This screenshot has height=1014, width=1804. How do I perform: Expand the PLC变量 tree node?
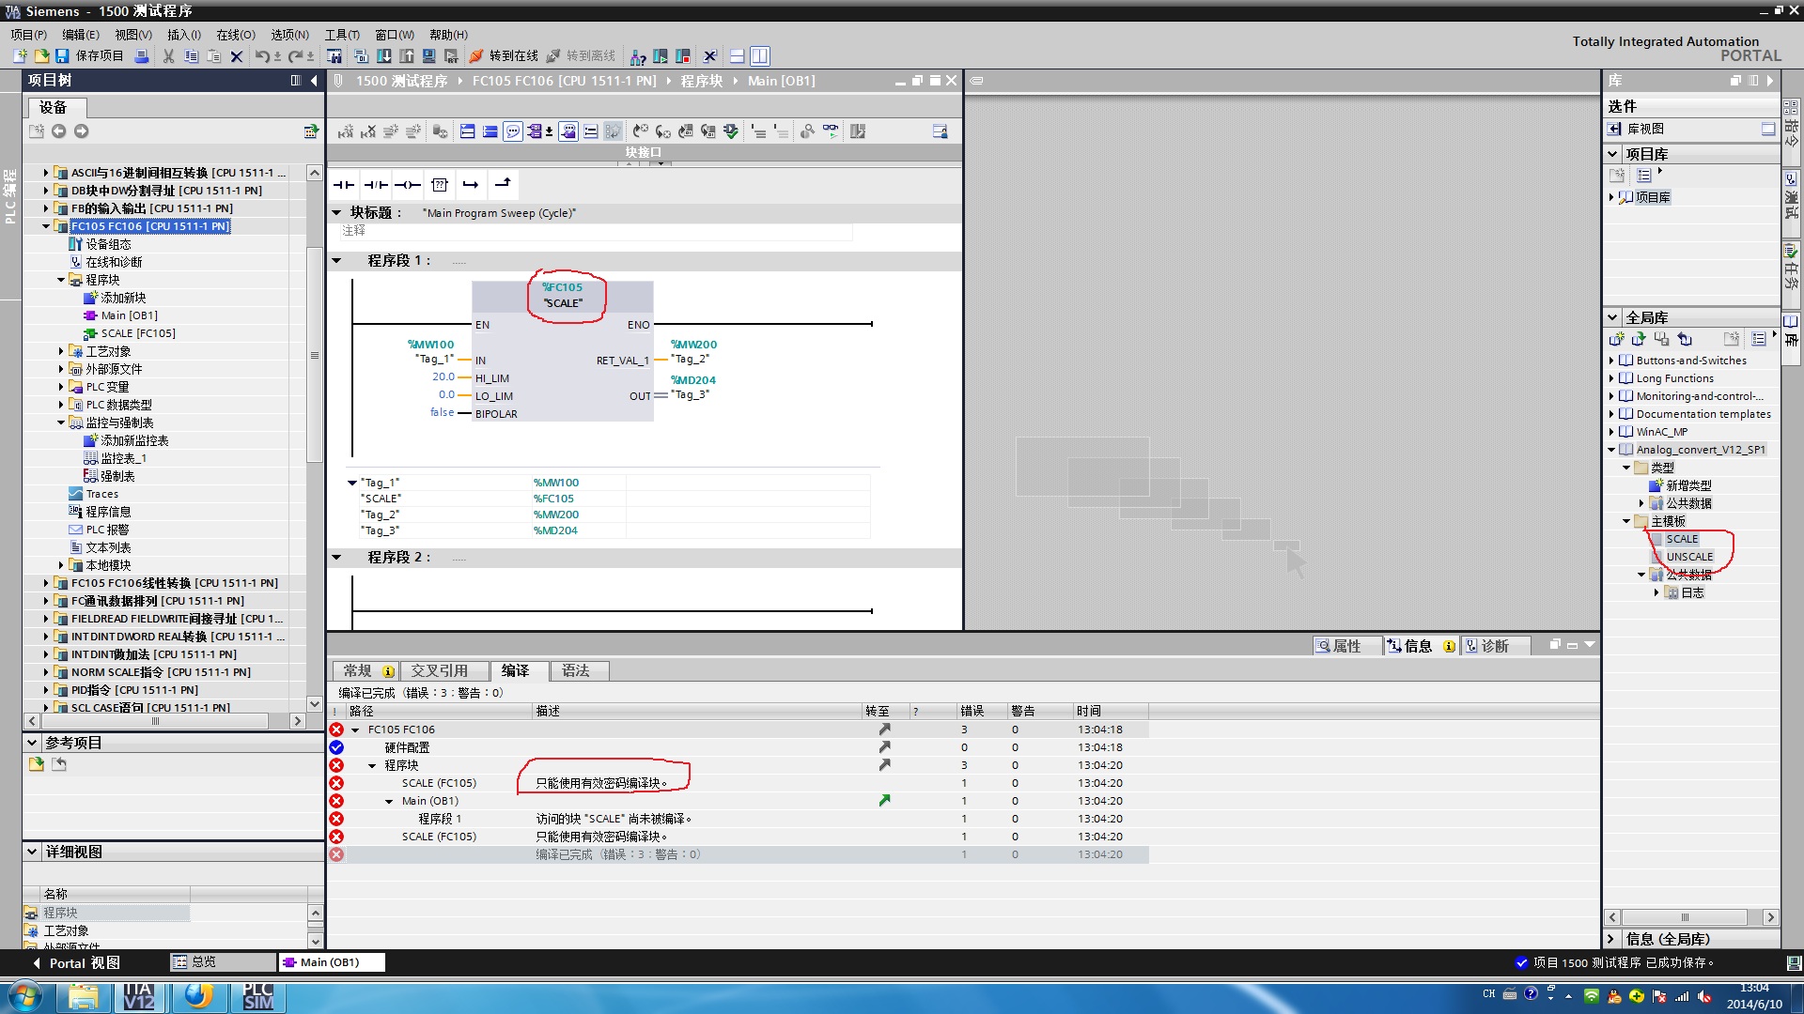[x=61, y=387]
